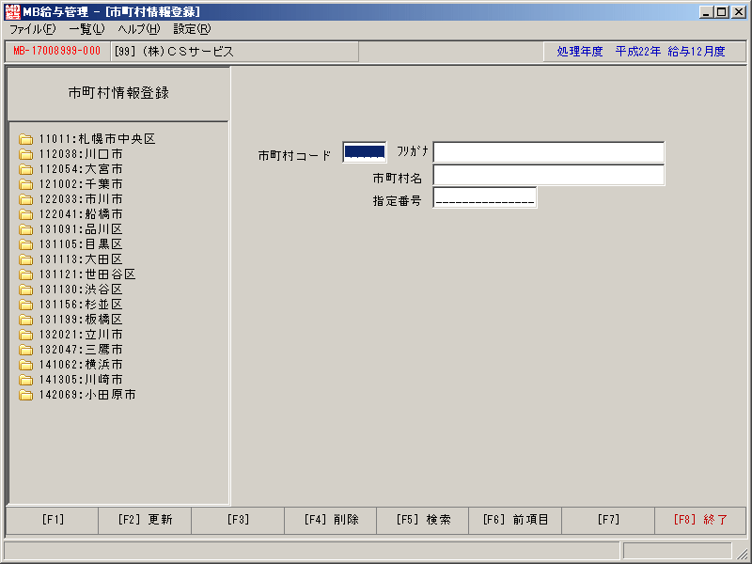
Task: Click the [F2] 更新 button
Action: (x=145, y=520)
